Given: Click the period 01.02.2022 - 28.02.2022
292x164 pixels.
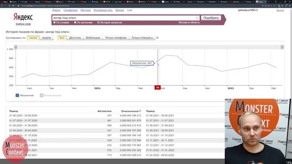Looking at the screenshot, I should coord(160,155).
